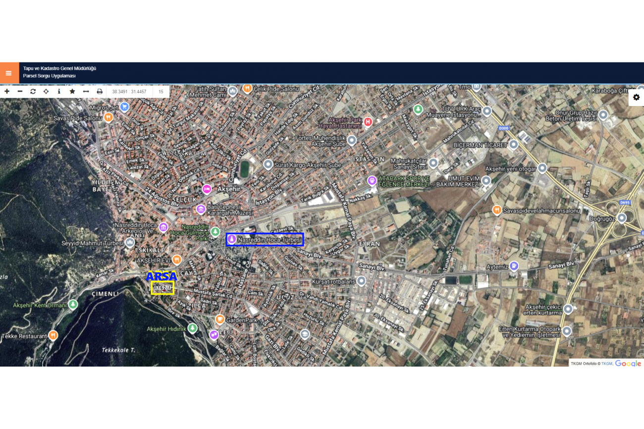644x429 pixels.
Task: Select Batı Cephesi Karargahı Müzesi pin
Action: coord(201,210)
